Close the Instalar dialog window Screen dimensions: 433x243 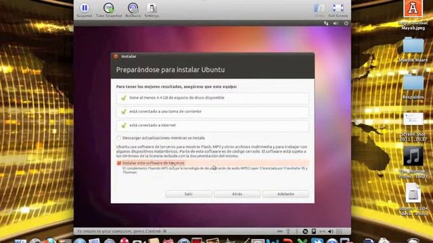(x=116, y=56)
